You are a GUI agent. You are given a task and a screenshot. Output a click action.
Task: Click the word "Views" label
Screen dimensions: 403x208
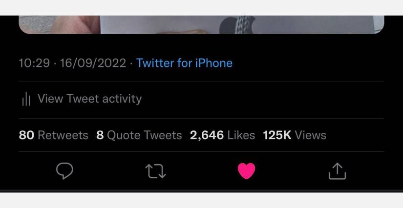pyautogui.click(x=310, y=135)
